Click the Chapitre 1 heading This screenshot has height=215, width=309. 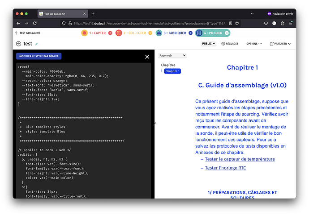(x=242, y=67)
